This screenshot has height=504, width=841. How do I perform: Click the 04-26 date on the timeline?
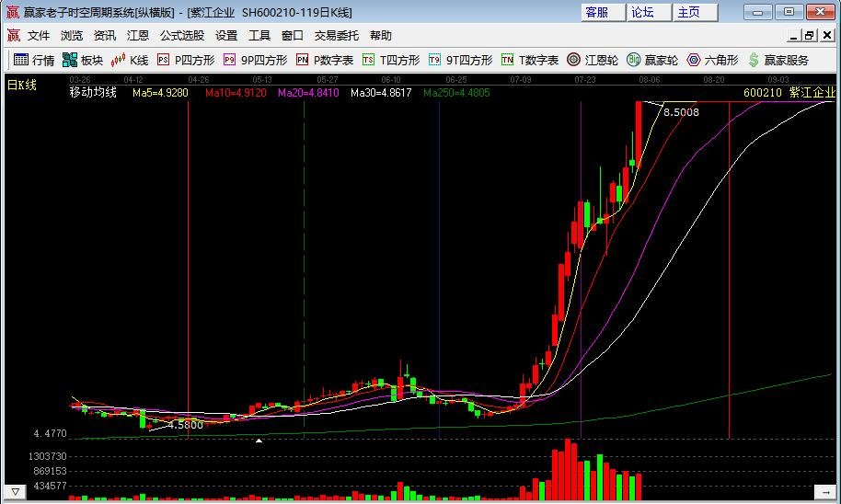click(x=199, y=79)
